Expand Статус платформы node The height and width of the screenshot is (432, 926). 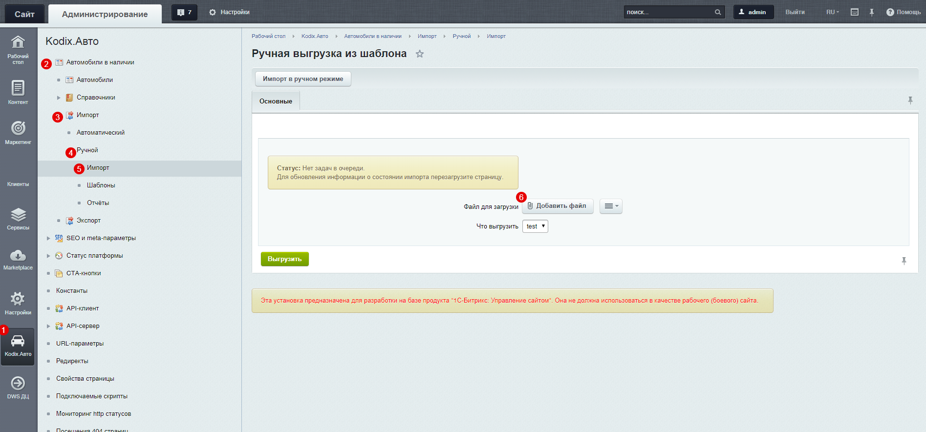tap(48, 256)
